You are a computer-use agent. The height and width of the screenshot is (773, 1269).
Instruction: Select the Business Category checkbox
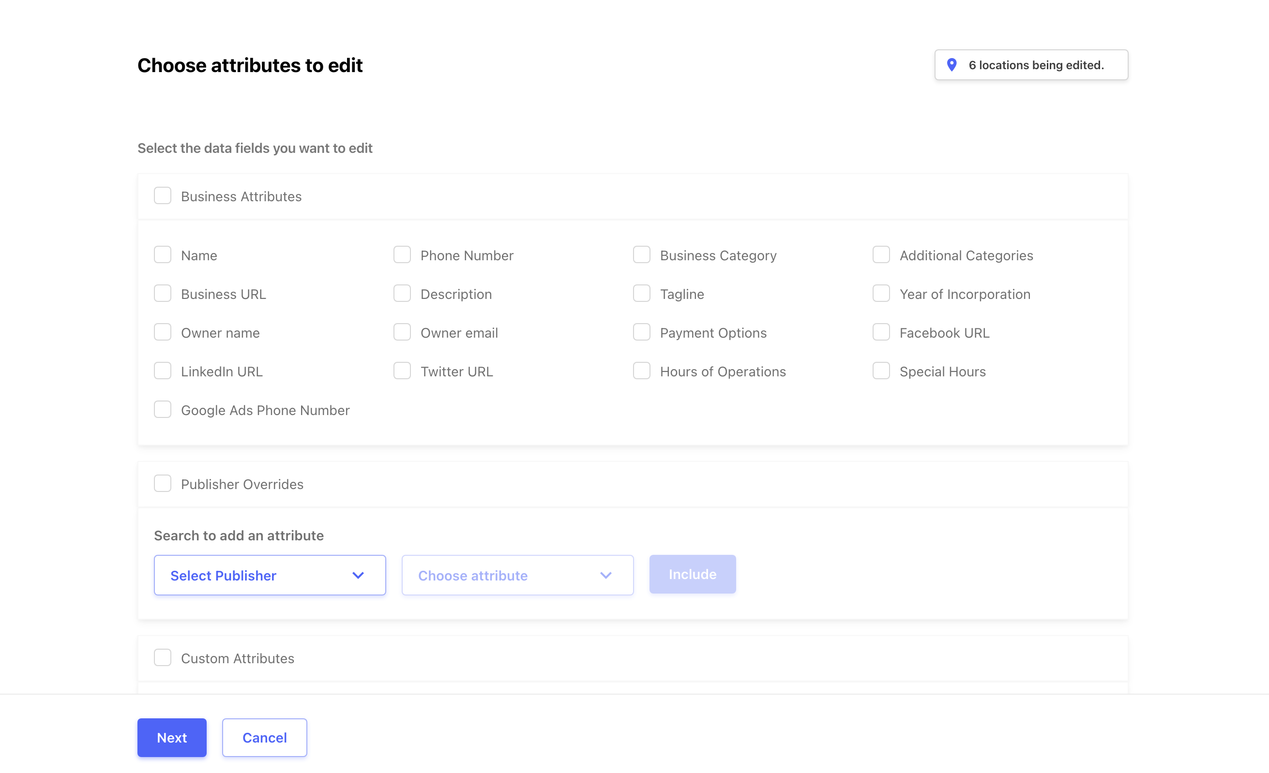(x=642, y=255)
